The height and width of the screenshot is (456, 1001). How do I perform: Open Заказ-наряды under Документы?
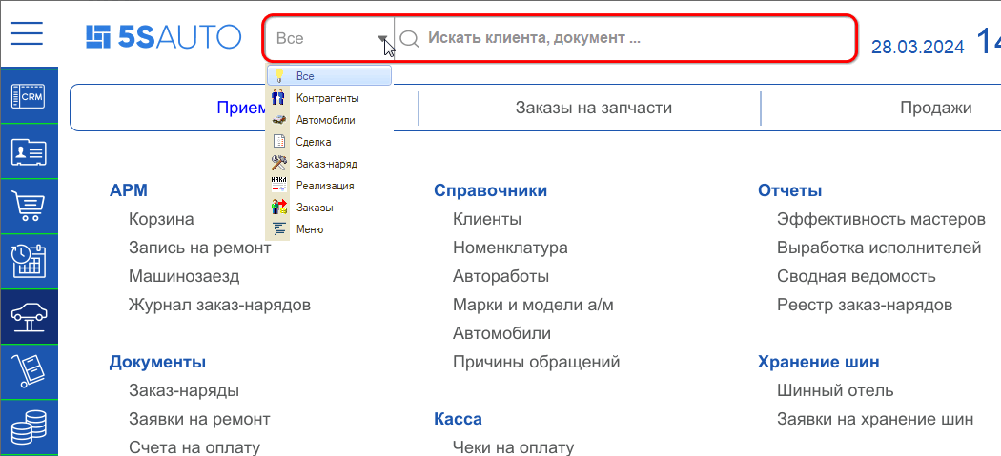pyautogui.click(x=184, y=390)
